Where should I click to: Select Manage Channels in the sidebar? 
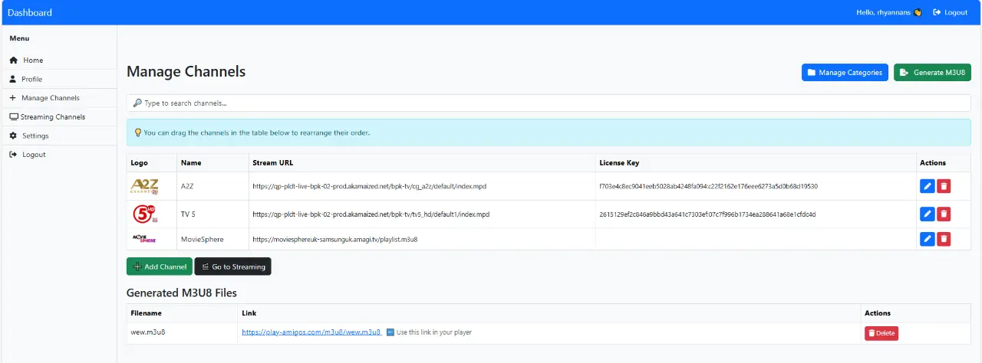tap(58, 98)
